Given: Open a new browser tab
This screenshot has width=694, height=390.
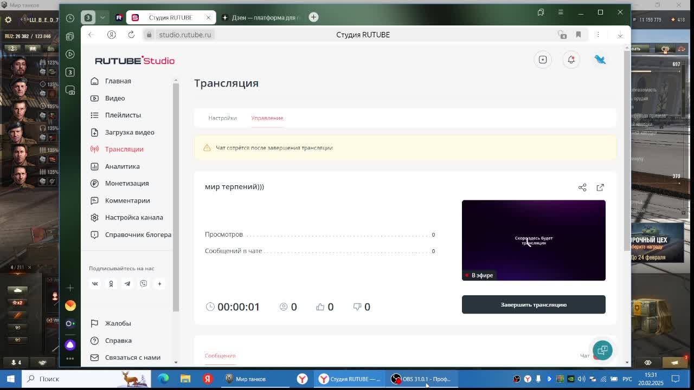Looking at the screenshot, I should click(x=313, y=17).
